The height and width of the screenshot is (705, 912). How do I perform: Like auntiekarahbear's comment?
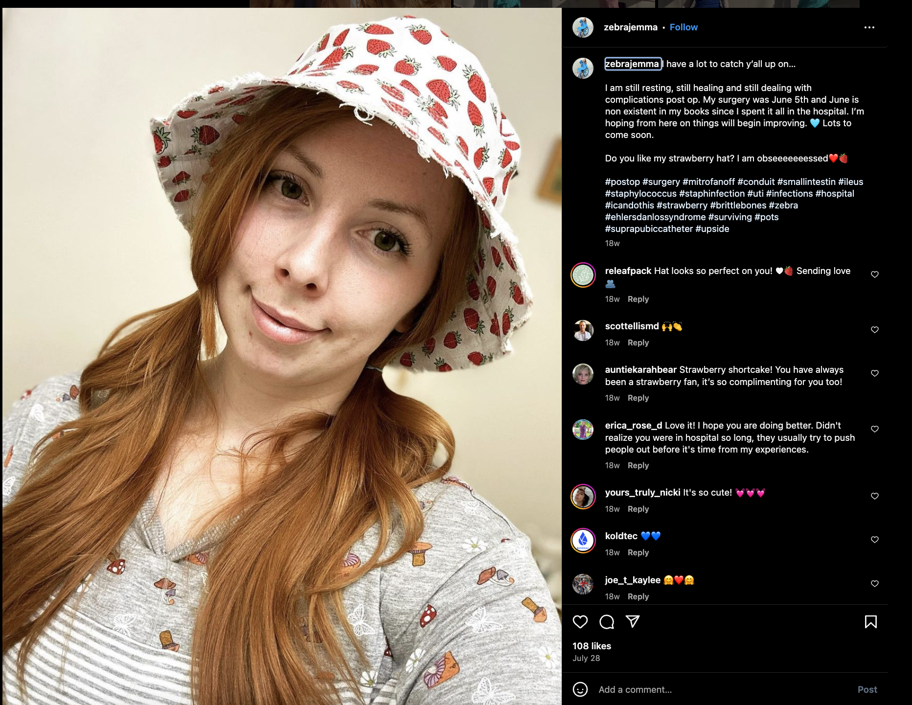pos(875,373)
